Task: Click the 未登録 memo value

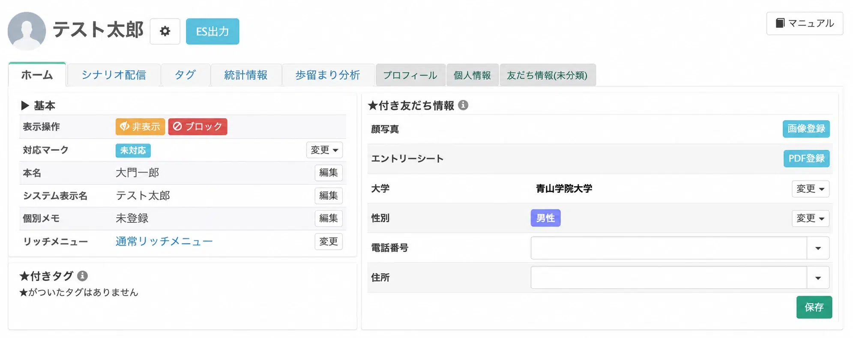Action: (132, 218)
